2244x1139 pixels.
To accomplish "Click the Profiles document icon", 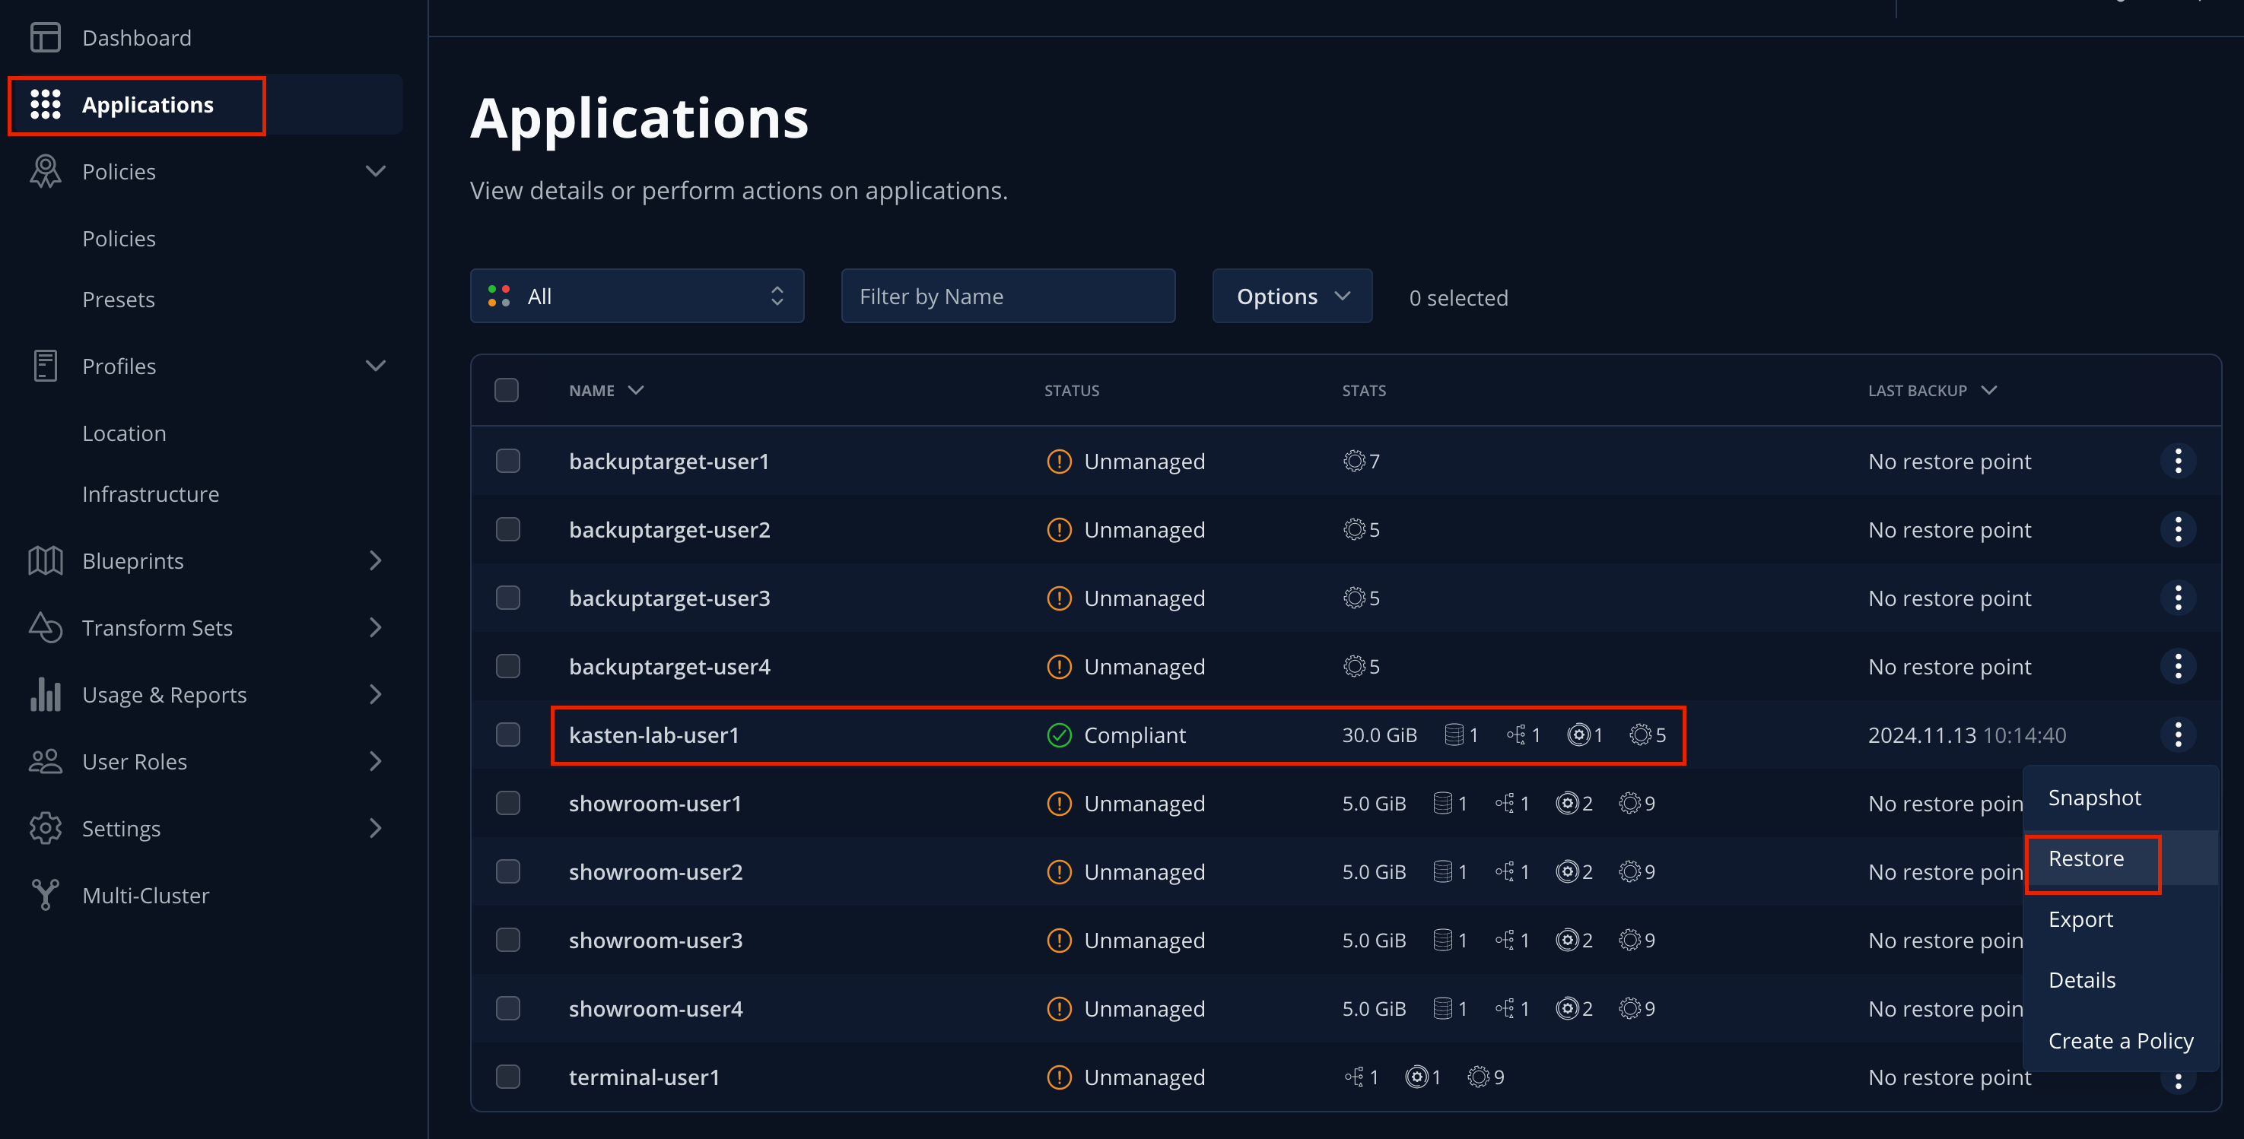I will click(x=46, y=366).
